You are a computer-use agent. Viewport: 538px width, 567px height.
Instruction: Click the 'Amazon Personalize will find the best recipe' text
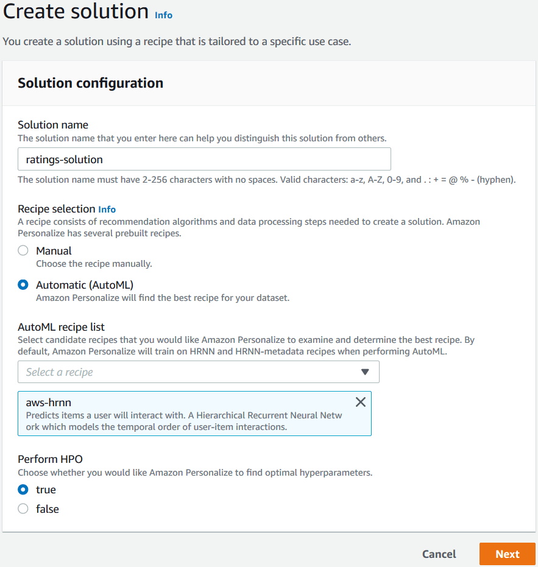tap(162, 298)
